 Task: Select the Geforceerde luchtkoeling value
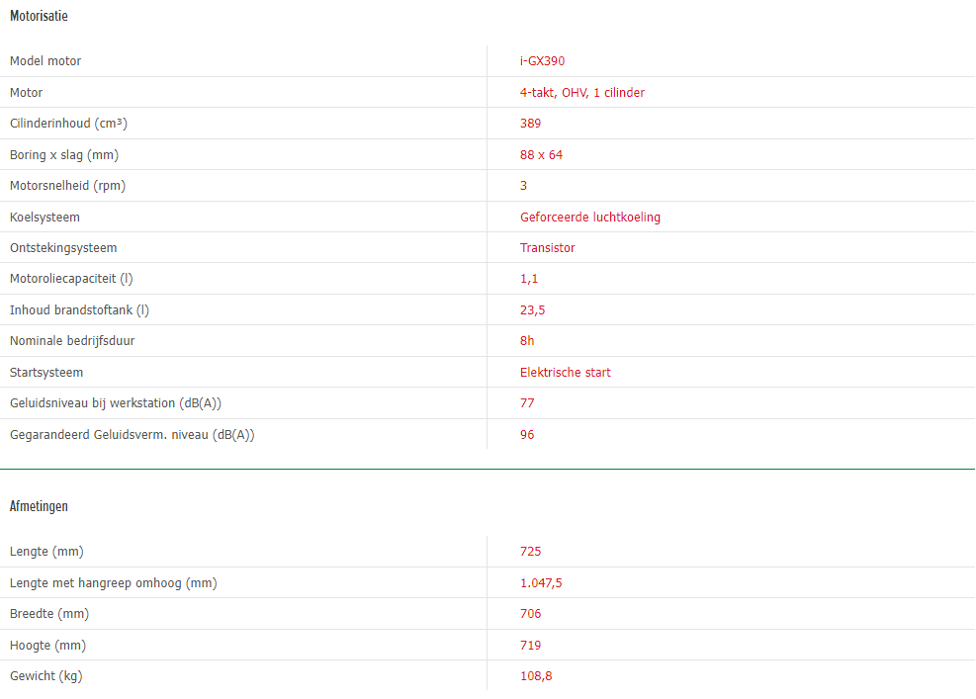tap(590, 218)
